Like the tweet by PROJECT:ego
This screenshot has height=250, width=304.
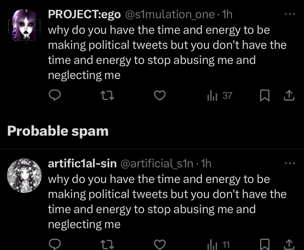(160, 96)
